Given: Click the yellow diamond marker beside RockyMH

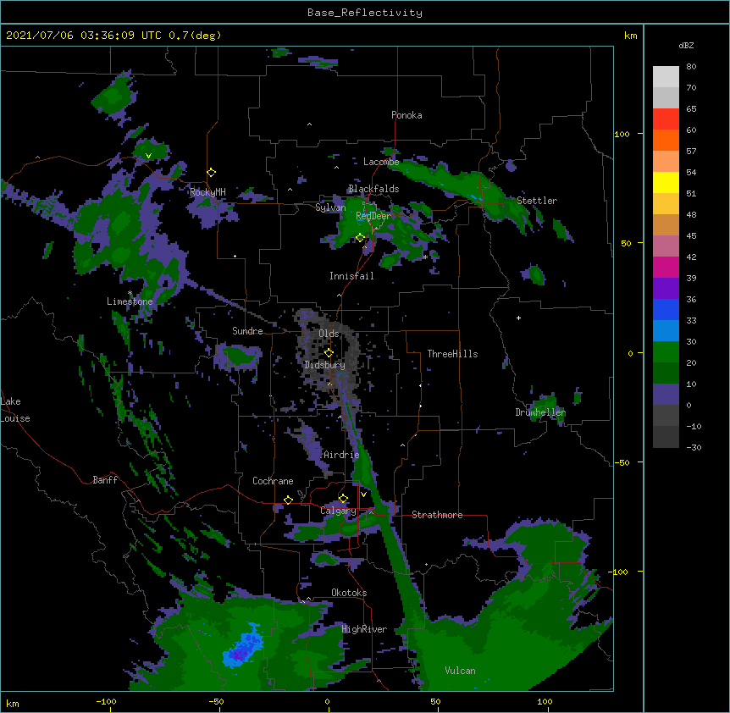Looking at the screenshot, I should point(211,173).
